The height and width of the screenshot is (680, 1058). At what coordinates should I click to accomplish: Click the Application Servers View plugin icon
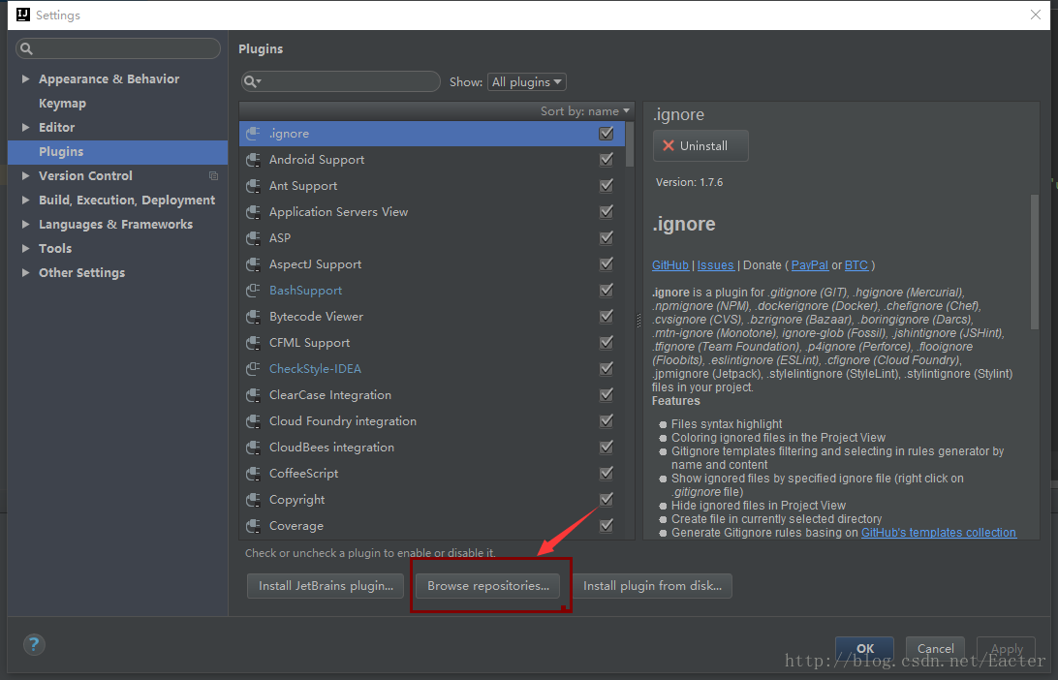(253, 212)
